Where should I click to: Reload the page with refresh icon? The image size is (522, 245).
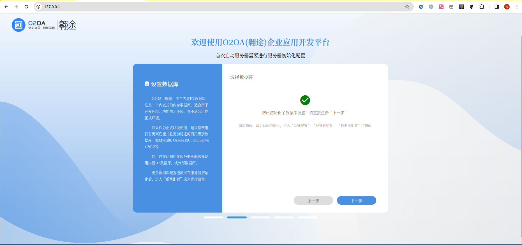26,7
